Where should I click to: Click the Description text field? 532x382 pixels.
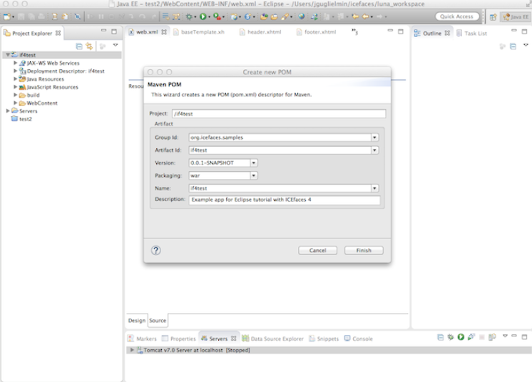(285, 200)
